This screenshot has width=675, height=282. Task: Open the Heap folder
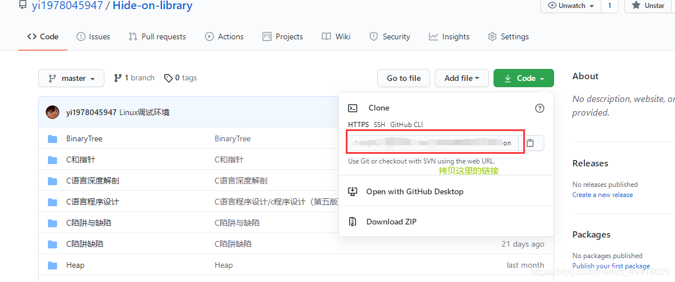[75, 265]
